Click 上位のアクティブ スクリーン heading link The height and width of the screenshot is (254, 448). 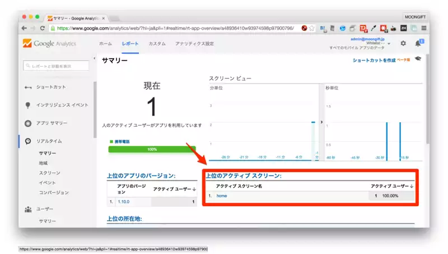244,176
